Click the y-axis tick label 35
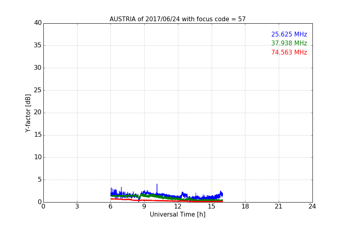Screen dimensions: 347x231 (38, 45)
